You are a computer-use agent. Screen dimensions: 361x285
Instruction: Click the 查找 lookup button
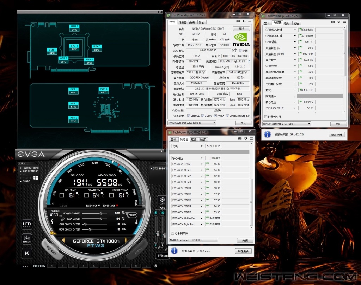pyautogui.click(x=241, y=29)
